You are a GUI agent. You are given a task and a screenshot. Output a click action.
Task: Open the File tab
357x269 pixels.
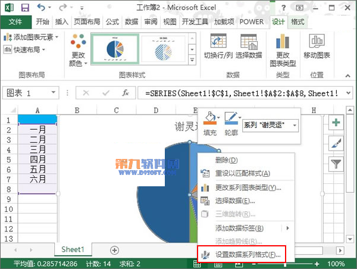(15, 22)
